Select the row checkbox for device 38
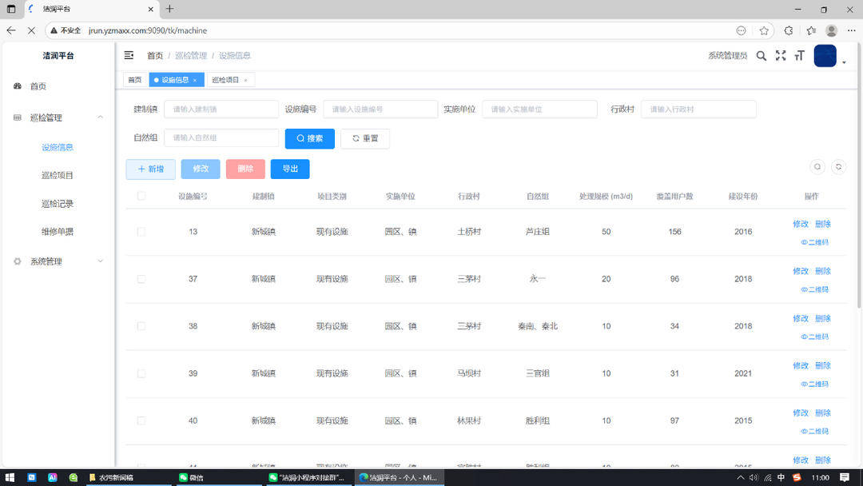The height and width of the screenshot is (486, 863). click(141, 326)
